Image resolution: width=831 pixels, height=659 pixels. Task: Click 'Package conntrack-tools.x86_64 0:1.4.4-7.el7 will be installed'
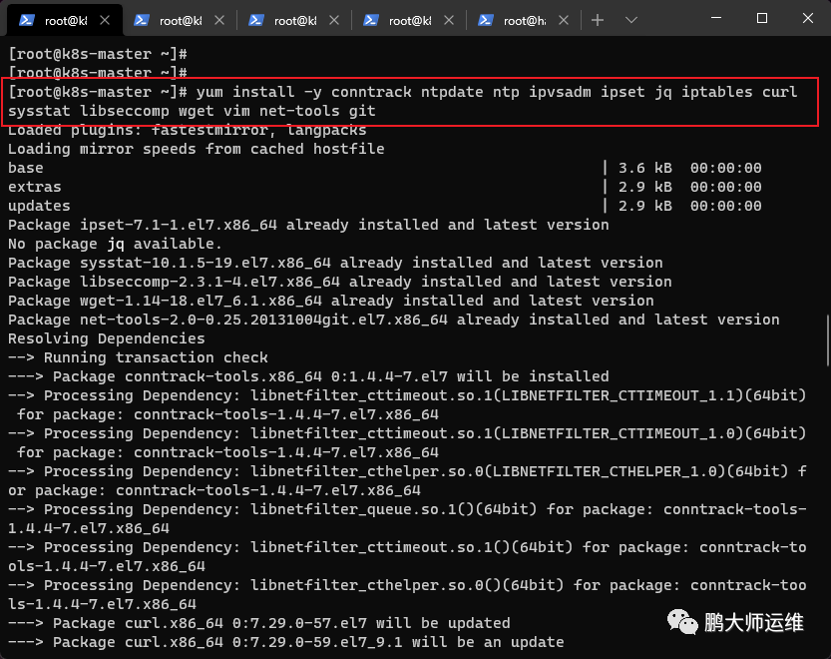(308, 376)
